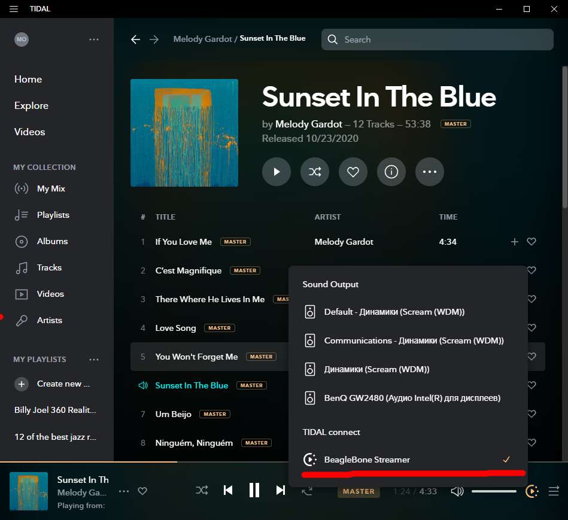Select BeagleBone Streamer TIDAL connect device
The width and height of the screenshot is (568, 520).
point(408,460)
